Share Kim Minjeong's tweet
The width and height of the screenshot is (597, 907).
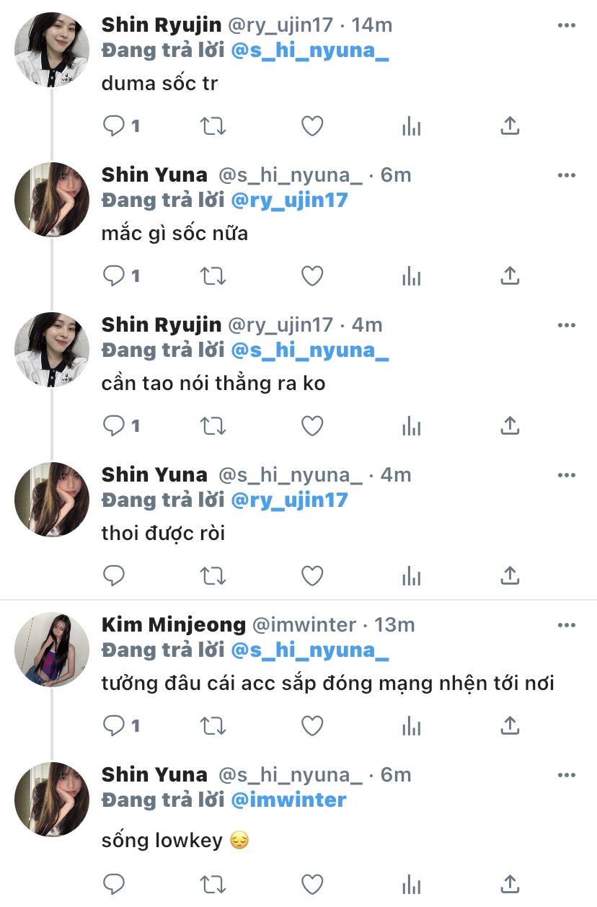click(x=510, y=726)
